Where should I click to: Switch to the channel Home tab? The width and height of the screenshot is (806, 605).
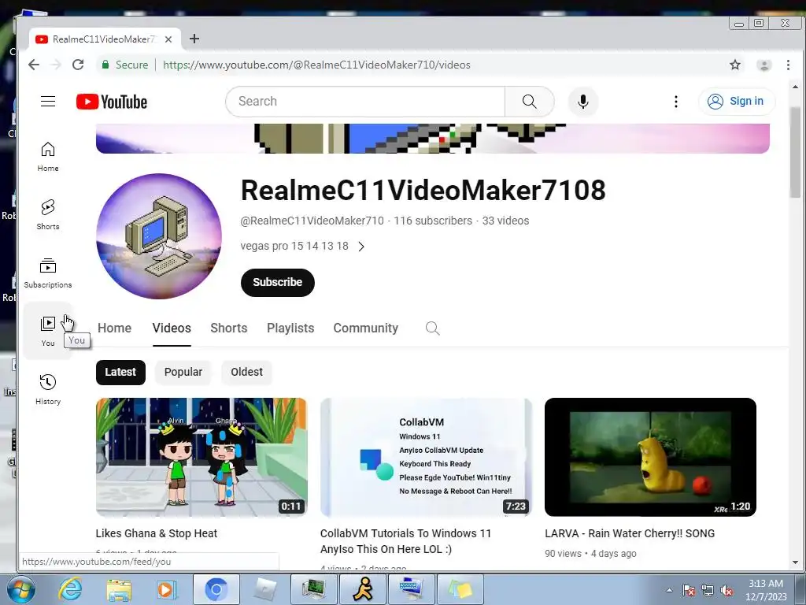(115, 328)
